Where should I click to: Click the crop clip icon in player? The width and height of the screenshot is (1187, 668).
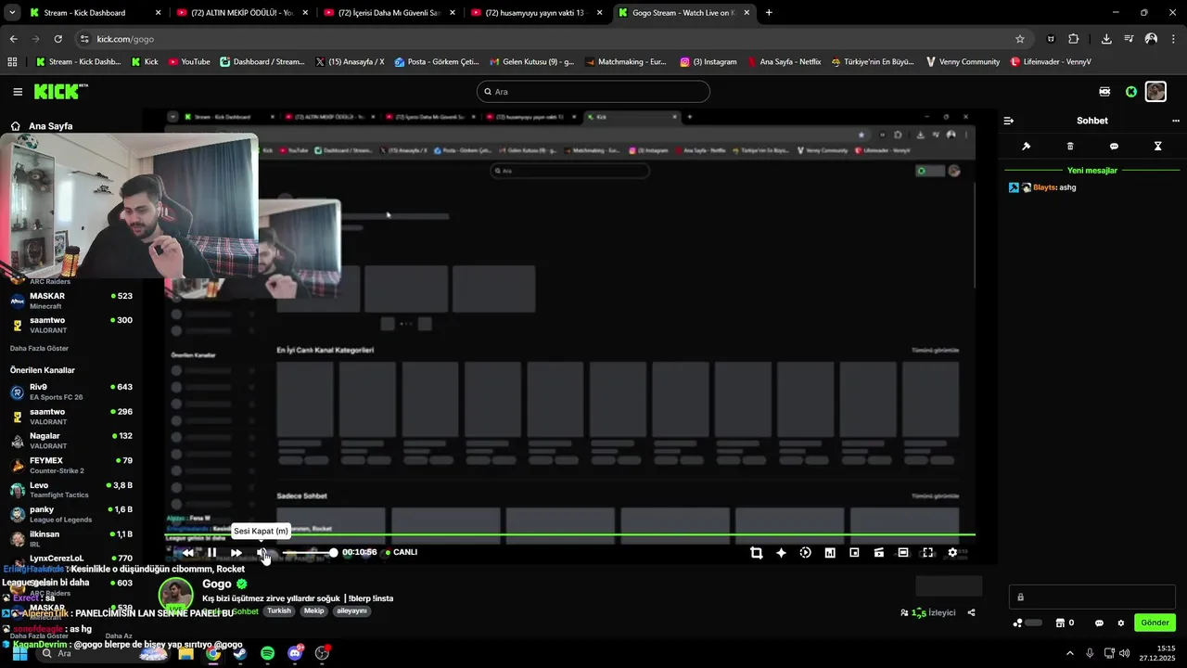coord(756,553)
